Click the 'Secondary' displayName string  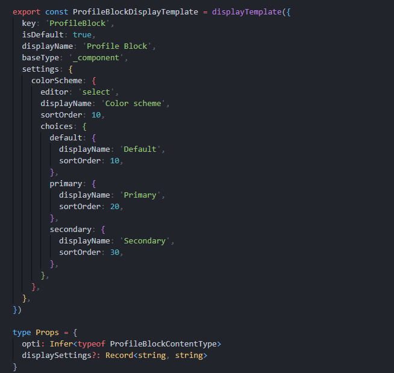(145, 241)
